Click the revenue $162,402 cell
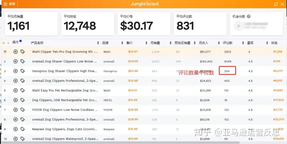This screenshot has width=287, height=144. 206,61
